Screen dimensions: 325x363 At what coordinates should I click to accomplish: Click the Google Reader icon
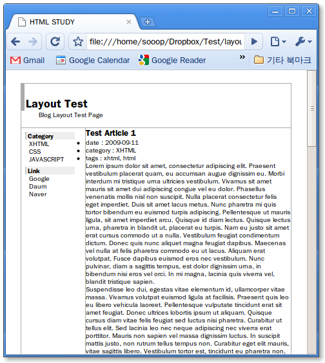tap(144, 60)
